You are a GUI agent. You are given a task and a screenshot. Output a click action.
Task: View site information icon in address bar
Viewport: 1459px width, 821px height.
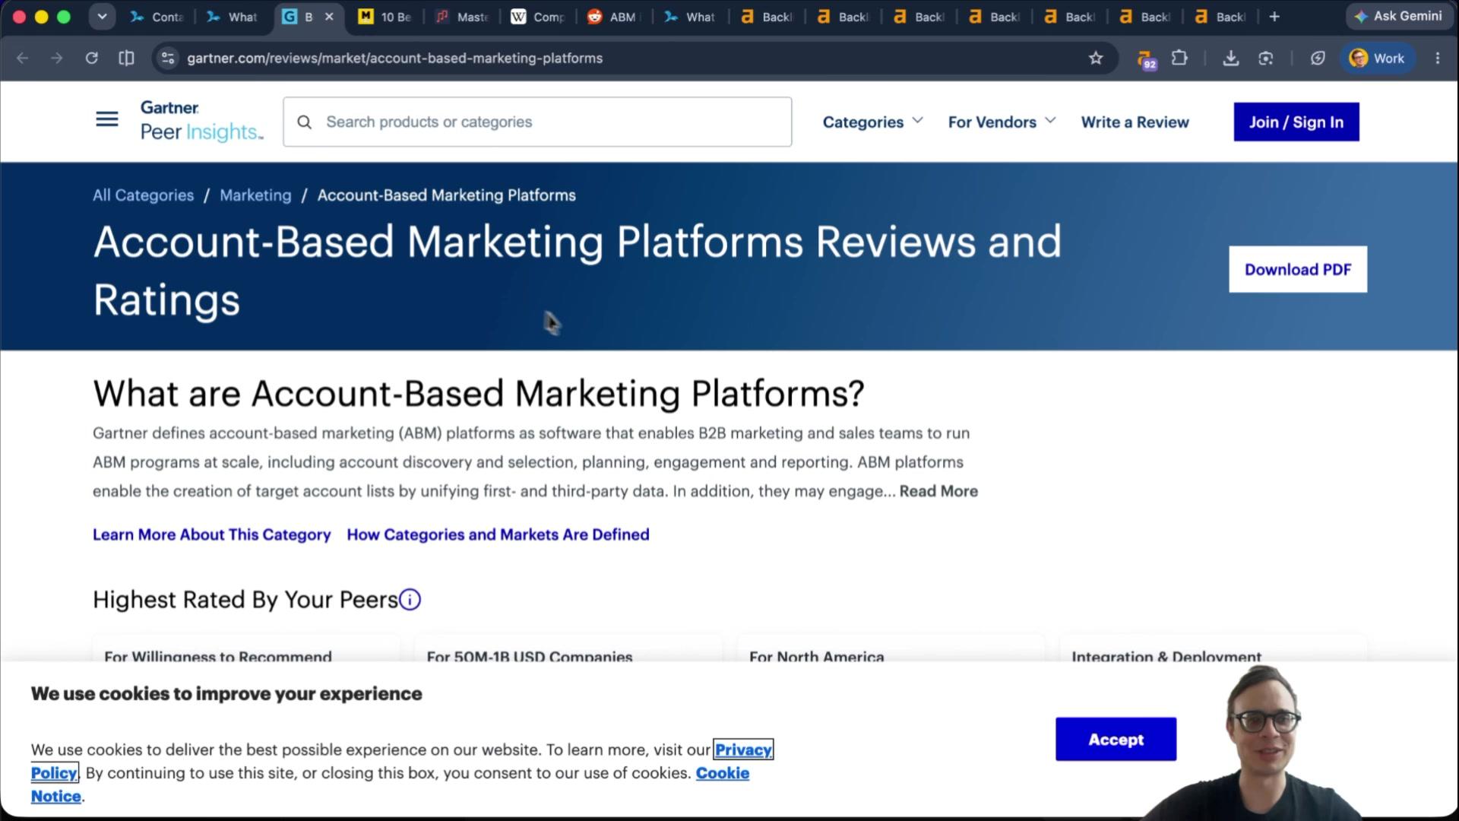click(168, 58)
